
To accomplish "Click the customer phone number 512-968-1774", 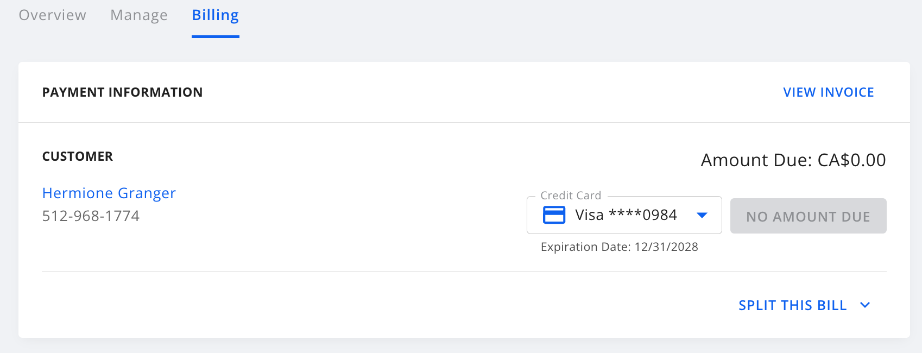I will click(91, 216).
